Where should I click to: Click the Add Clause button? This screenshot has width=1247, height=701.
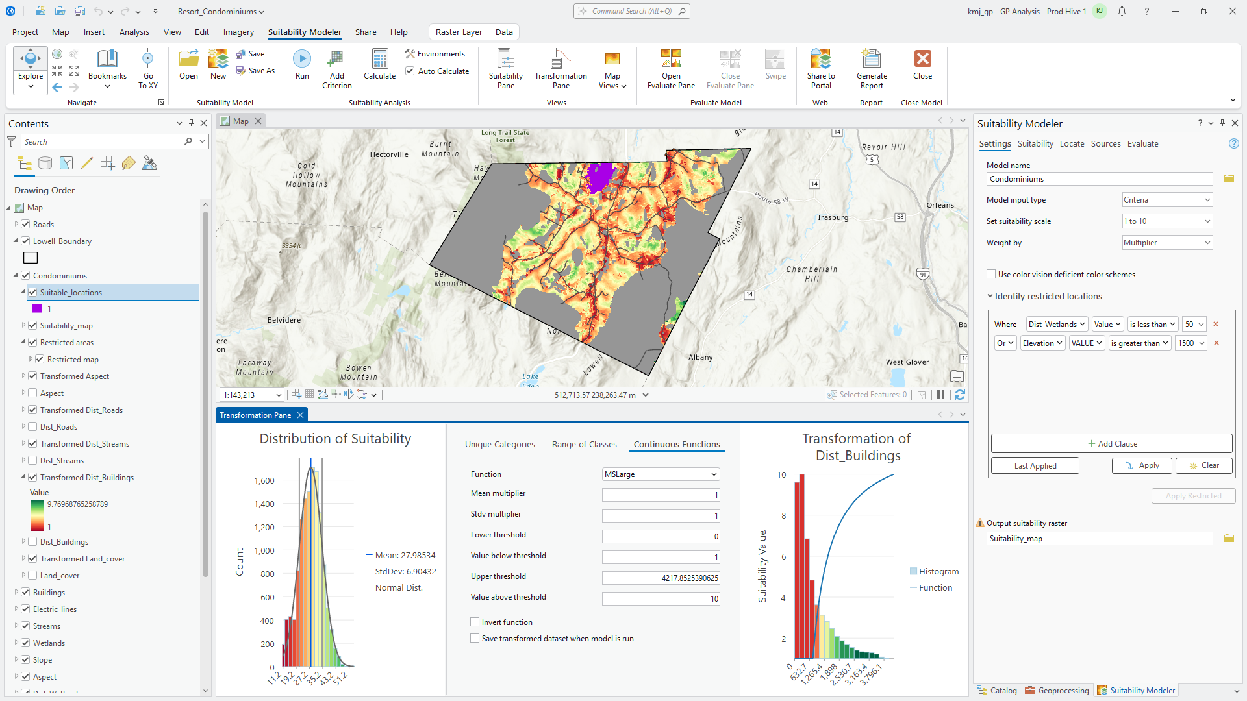click(1111, 443)
